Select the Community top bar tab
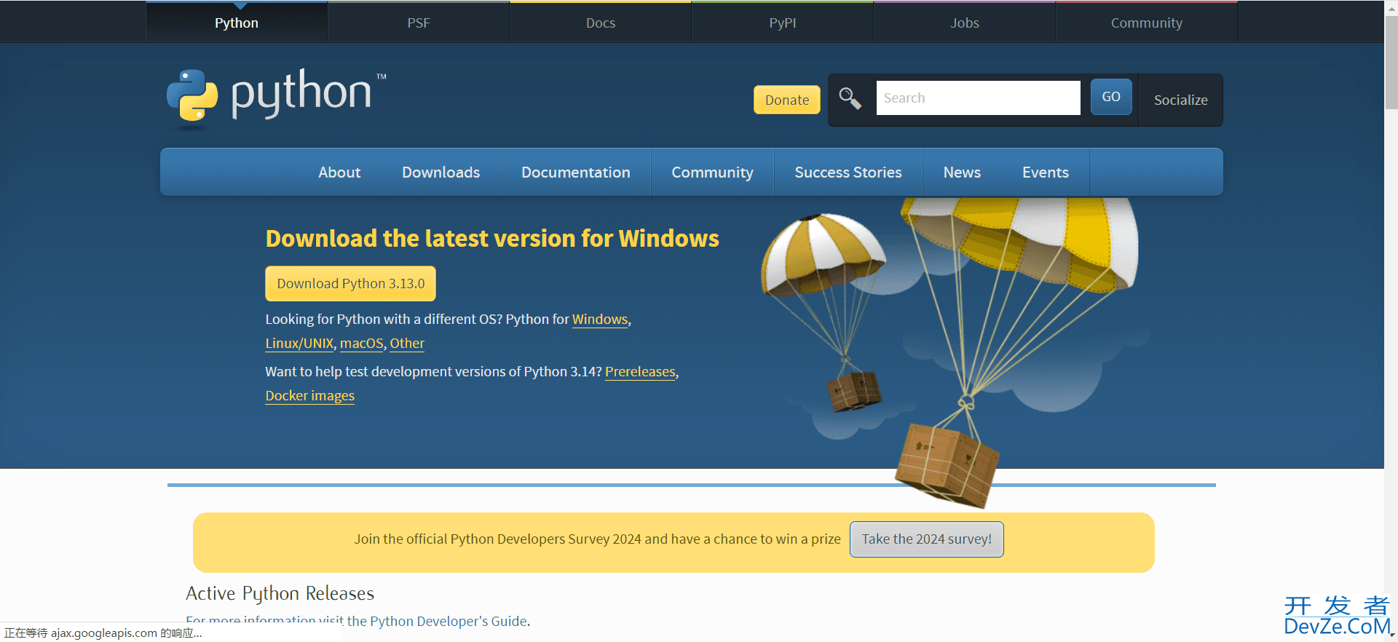The height and width of the screenshot is (642, 1398). pyautogui.click(x=1147, y=23)
